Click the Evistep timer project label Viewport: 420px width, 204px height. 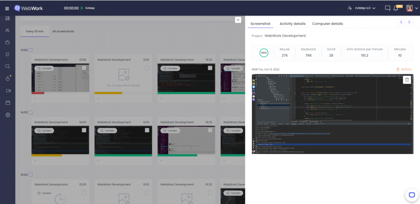(x=90, y=8)
